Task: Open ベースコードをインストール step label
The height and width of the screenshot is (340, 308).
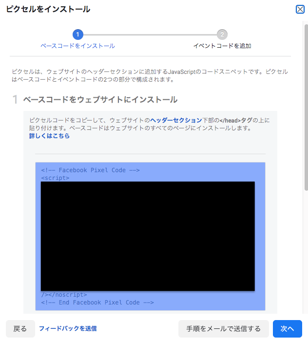Action: click(x=78, y=46)
